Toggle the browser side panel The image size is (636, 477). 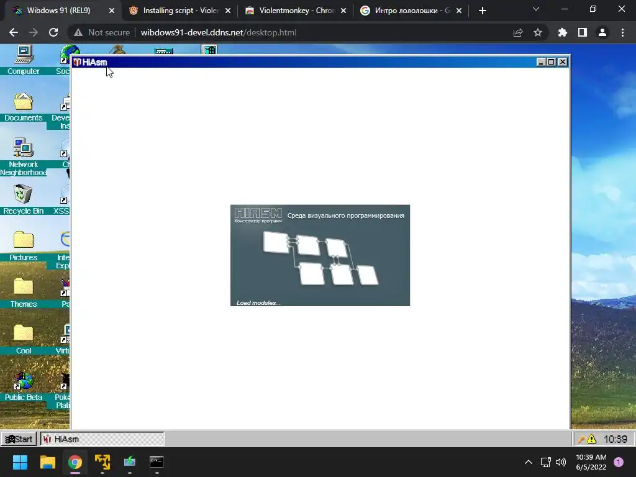tap(583, 32)
